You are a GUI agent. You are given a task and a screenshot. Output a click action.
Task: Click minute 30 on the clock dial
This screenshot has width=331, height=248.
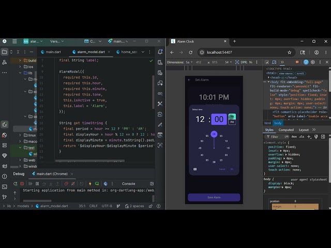point(214,162)
